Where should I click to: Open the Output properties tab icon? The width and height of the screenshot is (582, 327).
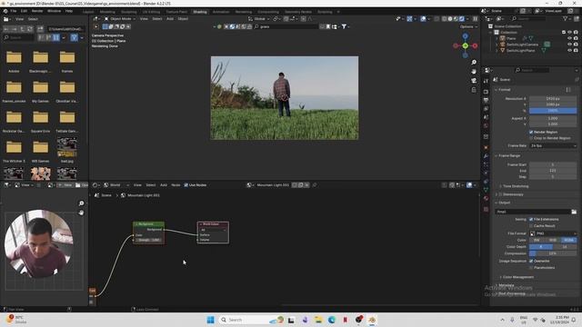point(486,100)
